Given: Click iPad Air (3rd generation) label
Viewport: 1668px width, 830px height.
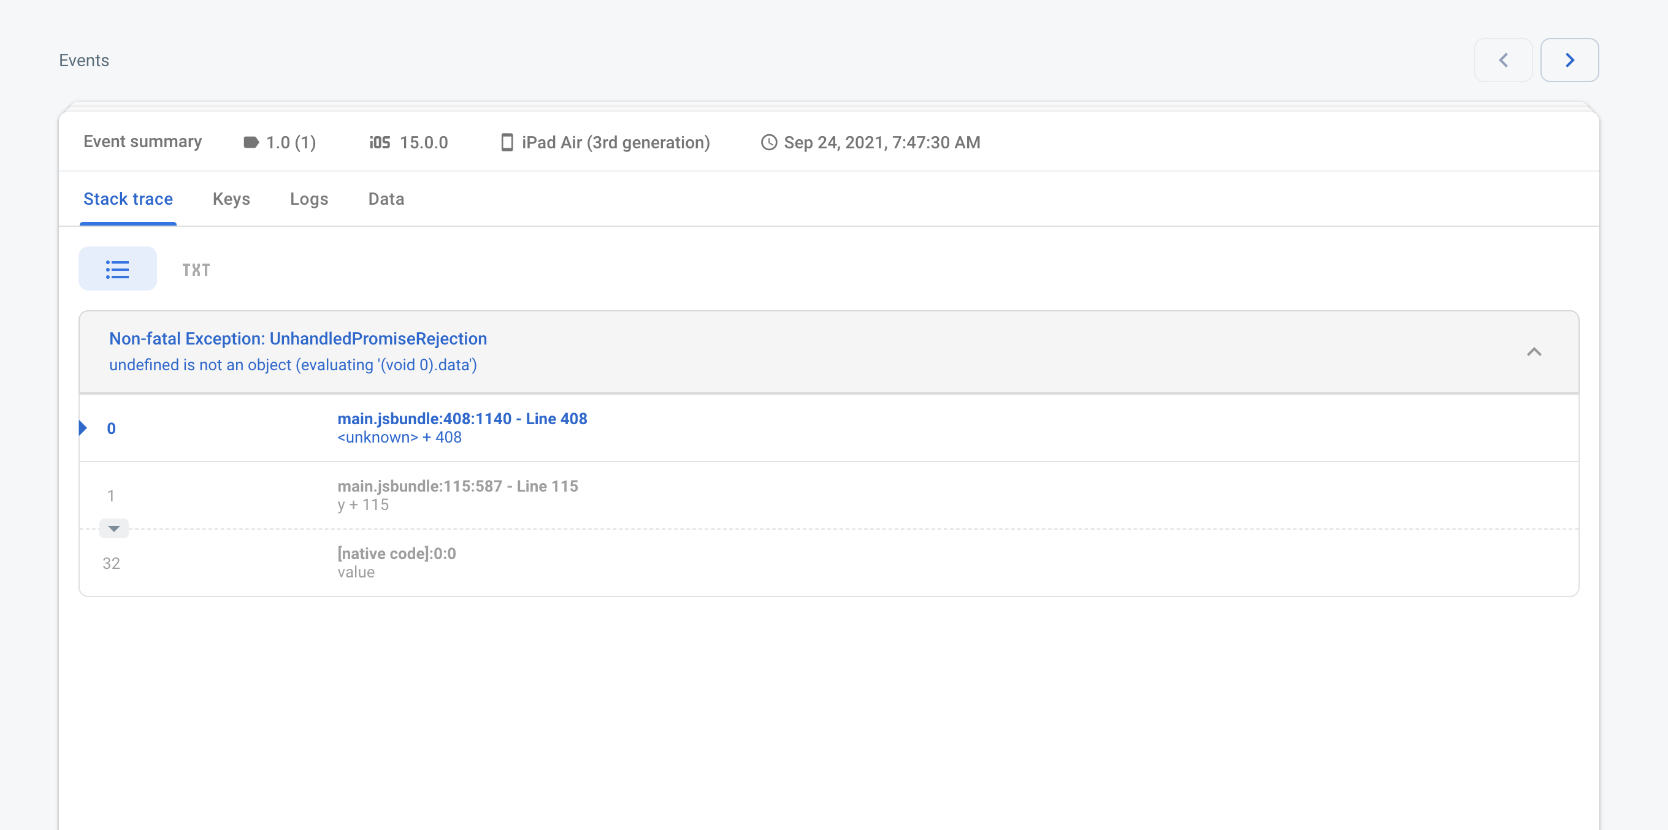Looking at the screenshot, I should 615,142.
